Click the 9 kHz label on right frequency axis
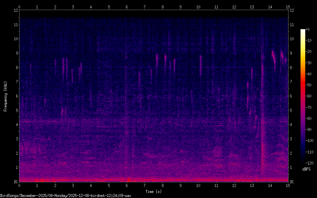Screen dimensions: 317x198 point(291,53)
